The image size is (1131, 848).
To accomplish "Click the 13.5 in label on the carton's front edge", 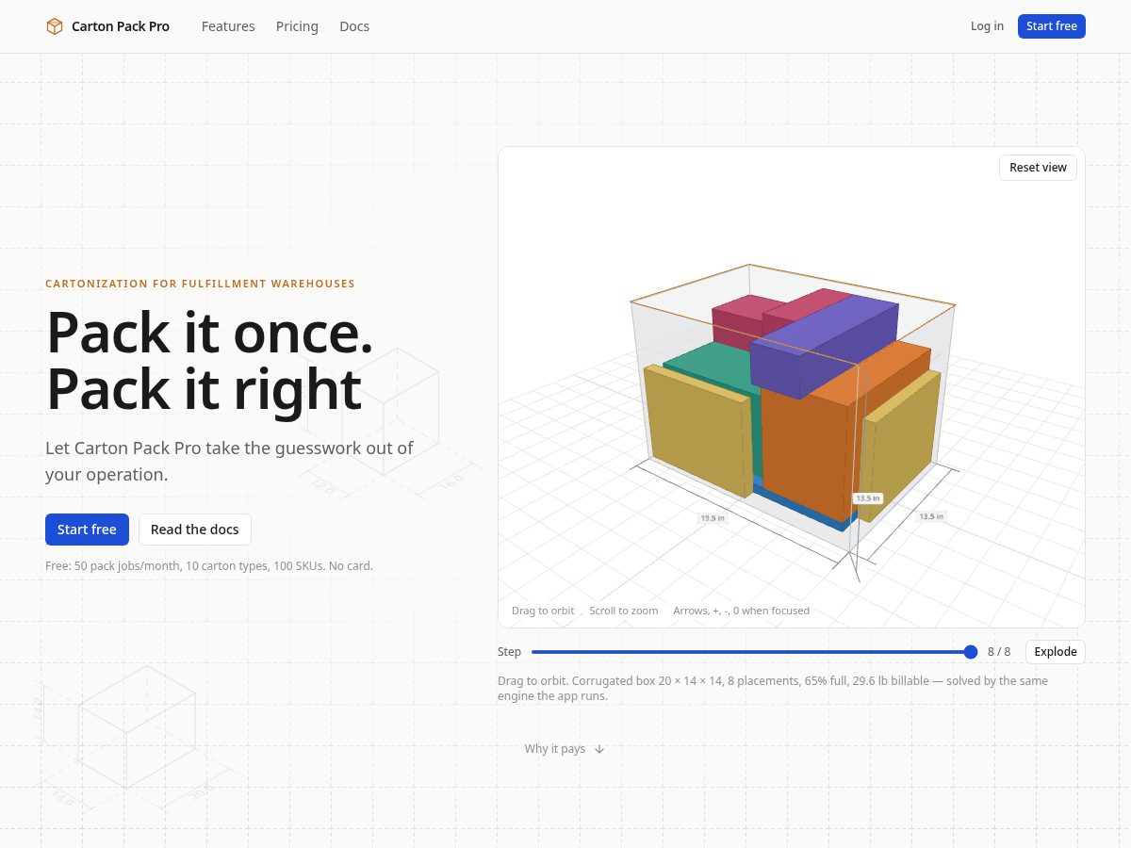I will click(x=867, y=498).
